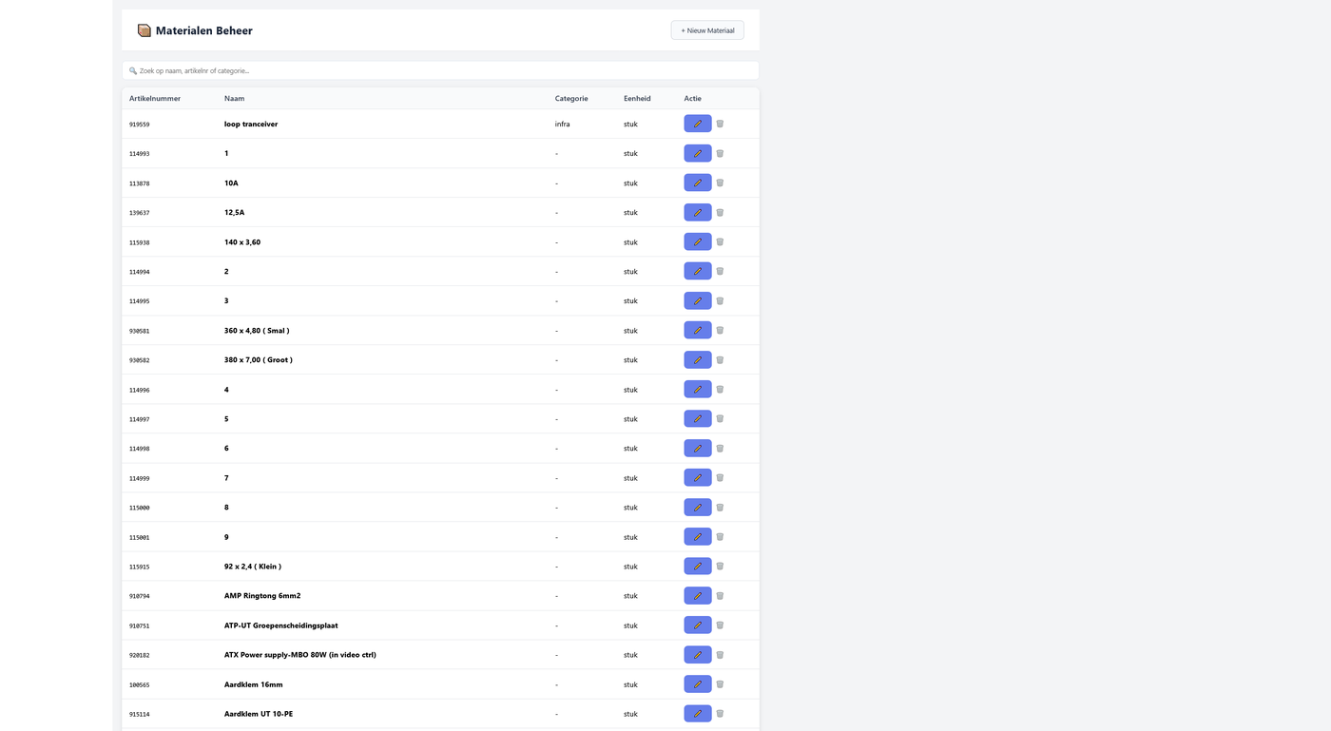The width and height of the screenshot is (1331, 731).
Task: Select the AMP Ringtong 6mm2 name text
Action: 262,596
